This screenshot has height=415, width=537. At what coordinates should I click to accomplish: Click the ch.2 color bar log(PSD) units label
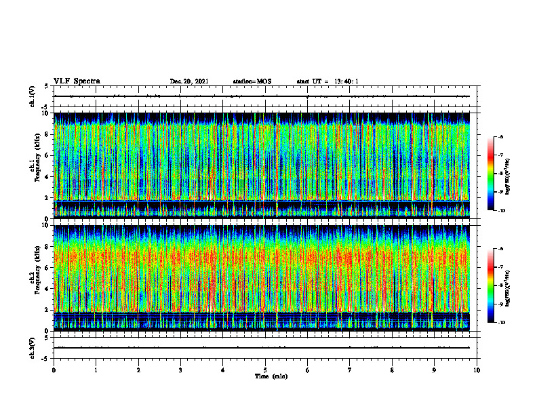(508, 288)
